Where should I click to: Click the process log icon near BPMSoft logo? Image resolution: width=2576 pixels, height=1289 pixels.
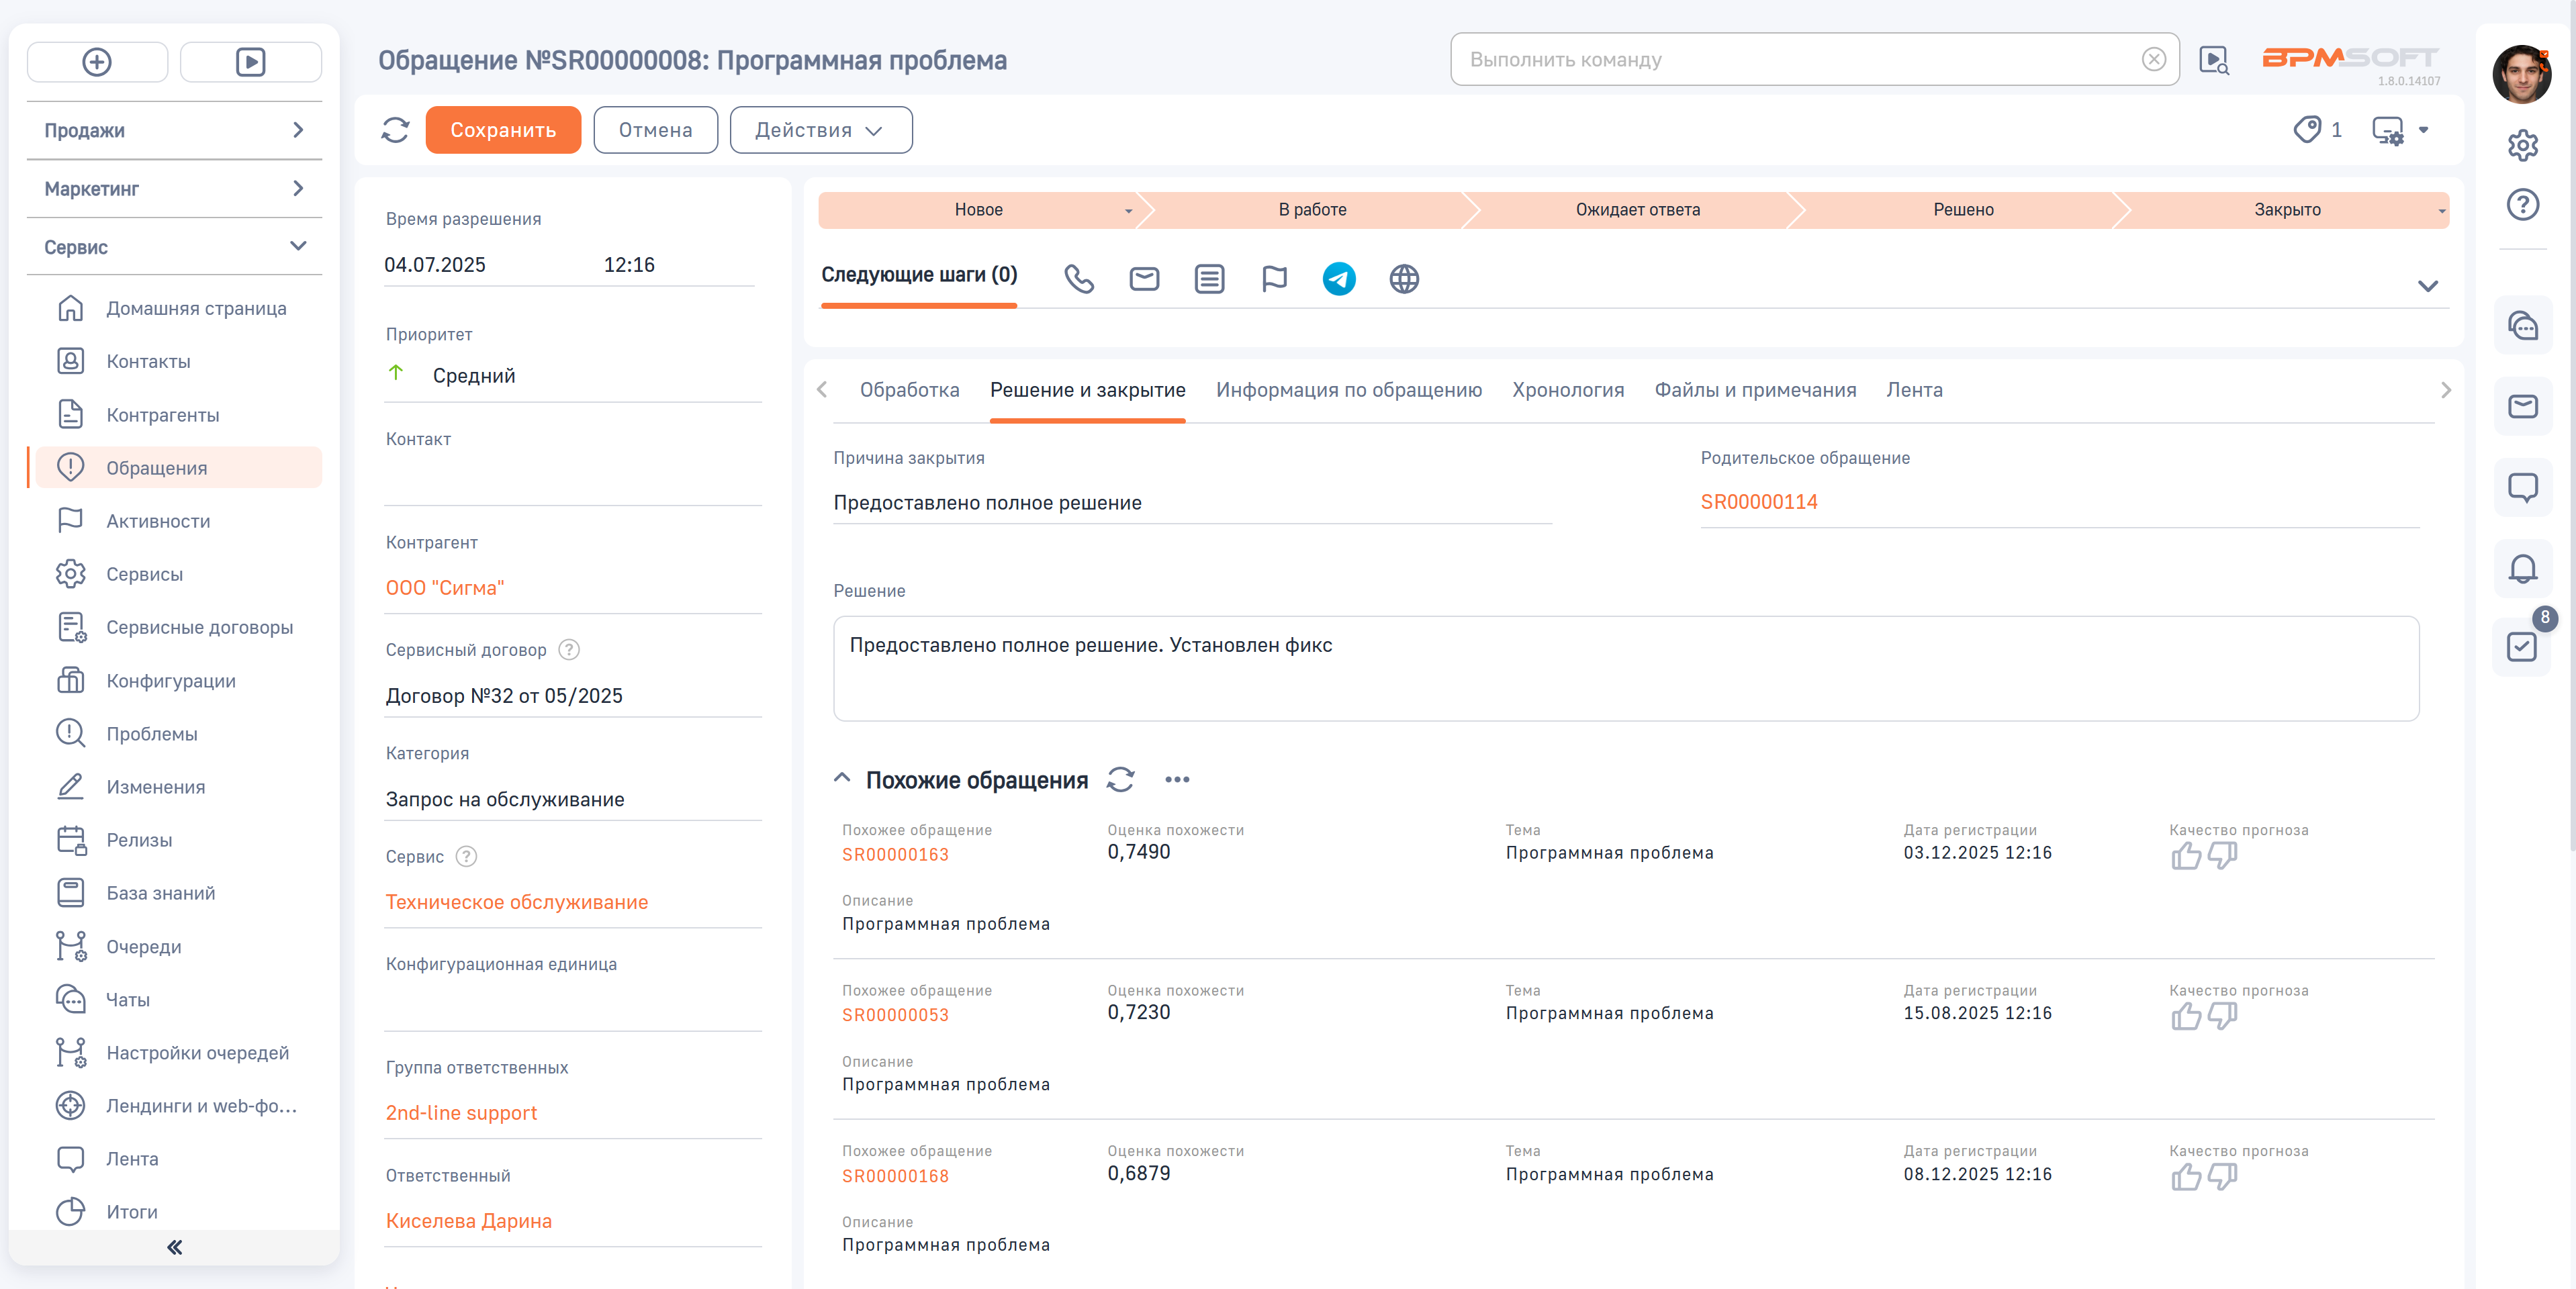click(2214, 60)
